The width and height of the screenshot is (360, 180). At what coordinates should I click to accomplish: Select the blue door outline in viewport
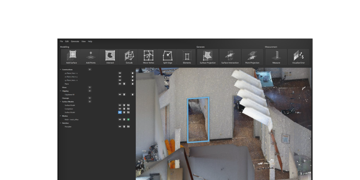click(198, 120)
